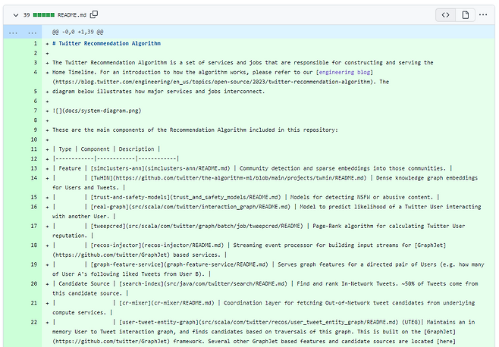Click the 39 changes count
This screenshot has width=499, height=347.
click(x=26, y=14)
